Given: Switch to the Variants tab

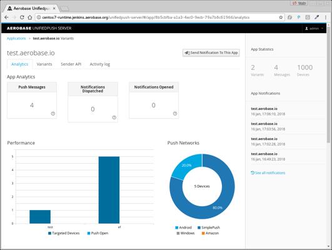Looking at the screenshot, I should click(x=44, y=64).
